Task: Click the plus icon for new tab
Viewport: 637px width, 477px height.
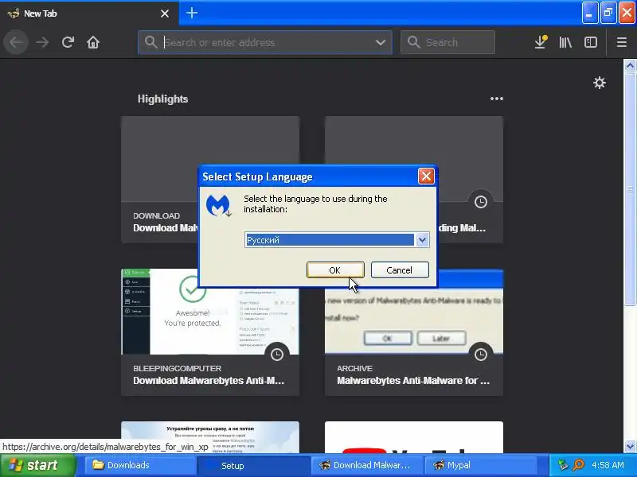Action: (x=192, y=13)
